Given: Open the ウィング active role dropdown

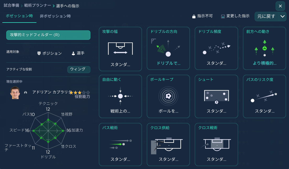Looking at the screenshot, I should point(79,69).
